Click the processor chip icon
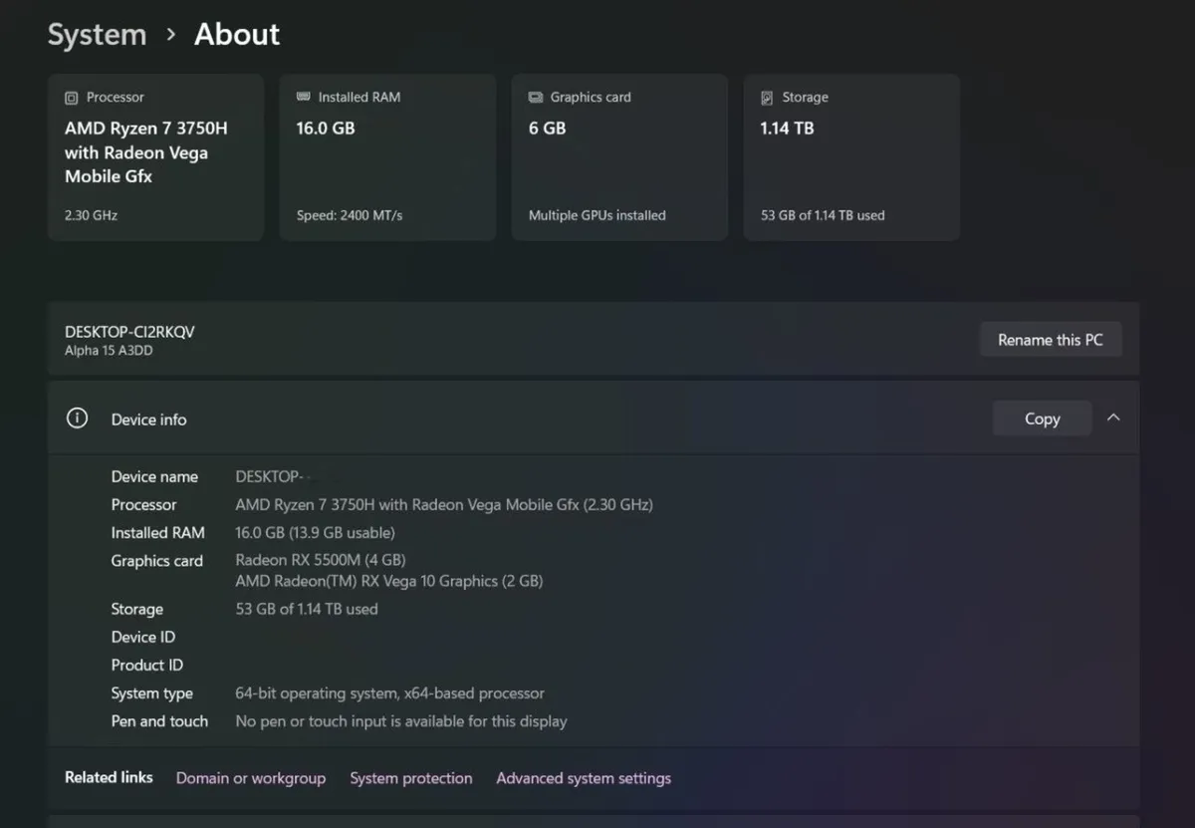Screen dimensions: 1195x828 point(71,98)
